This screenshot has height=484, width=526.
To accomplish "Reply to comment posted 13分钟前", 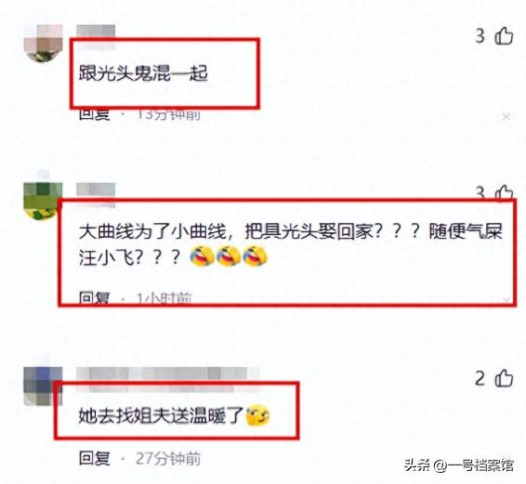I will 95,114.
